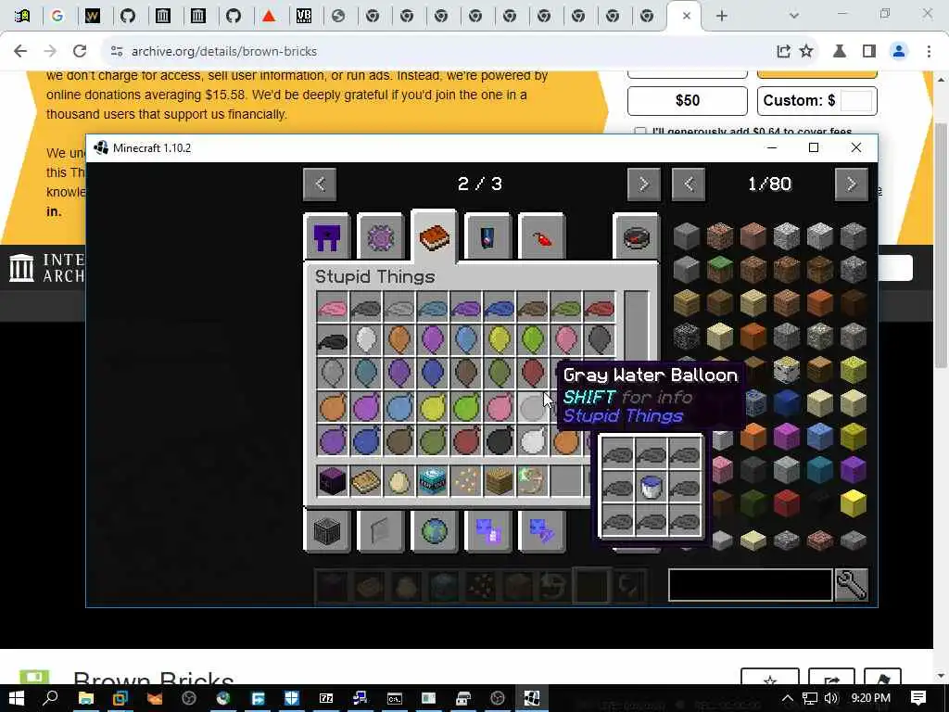Open the taskbar notification center

(x=918, y=698)
